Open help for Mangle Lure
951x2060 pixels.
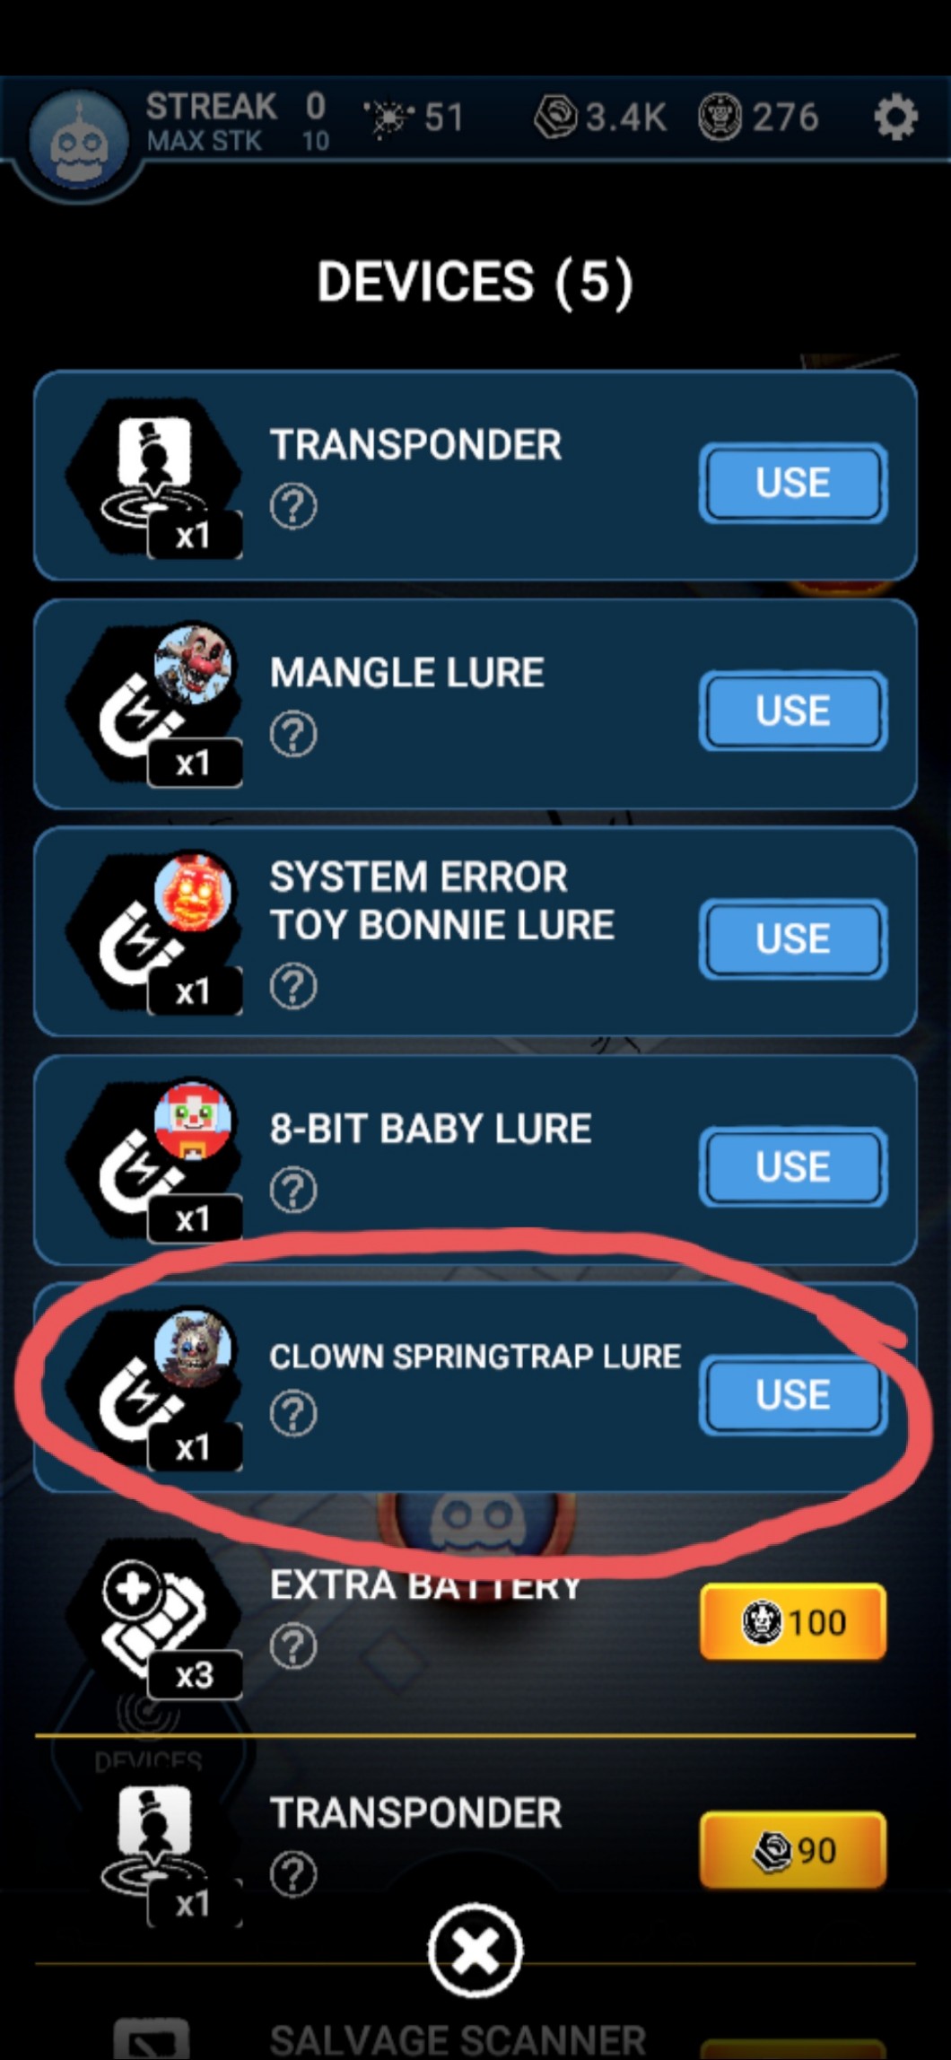[x=293, y=735]
